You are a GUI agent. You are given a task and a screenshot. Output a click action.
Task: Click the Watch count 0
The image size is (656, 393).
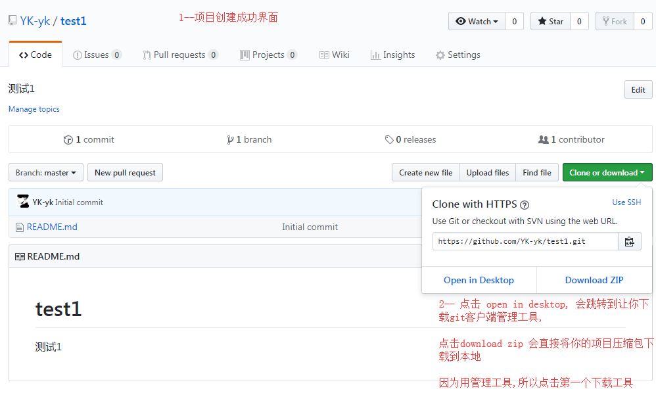pyautogui.click(x=515, y=21)
